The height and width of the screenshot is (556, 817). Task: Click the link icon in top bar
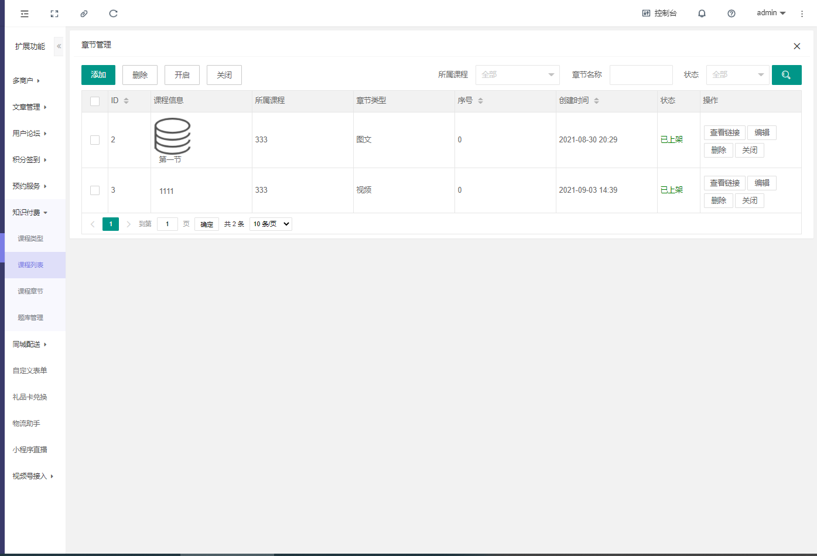click(84, 13)
